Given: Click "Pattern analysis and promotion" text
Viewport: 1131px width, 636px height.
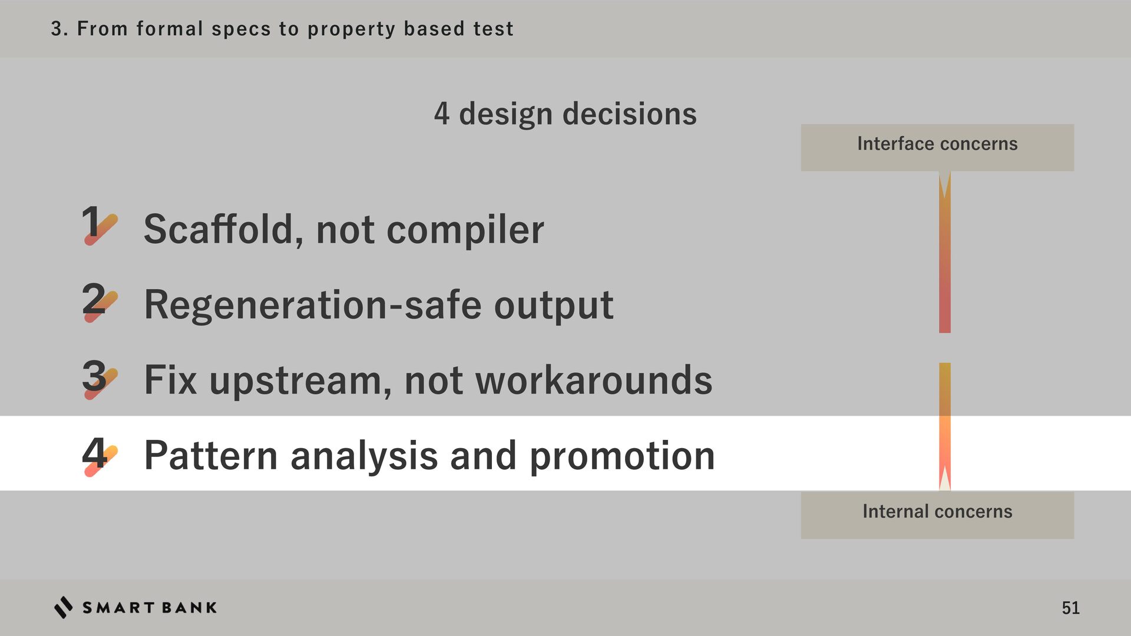Looking at the screenshot, I should (x=429, y=455).
